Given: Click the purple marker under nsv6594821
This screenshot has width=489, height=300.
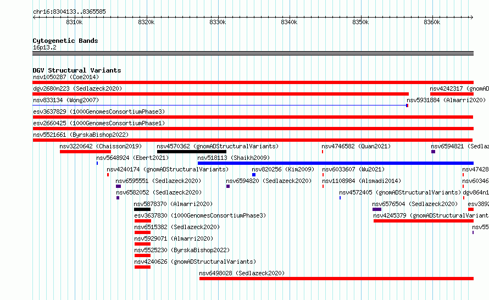Looking at the screenshot, I should (433, 152).
